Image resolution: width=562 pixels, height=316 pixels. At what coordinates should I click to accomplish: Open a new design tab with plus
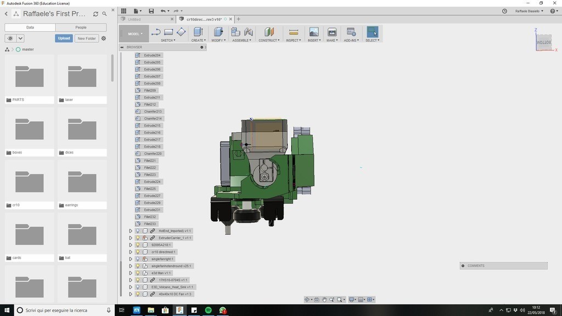[238, 19]
